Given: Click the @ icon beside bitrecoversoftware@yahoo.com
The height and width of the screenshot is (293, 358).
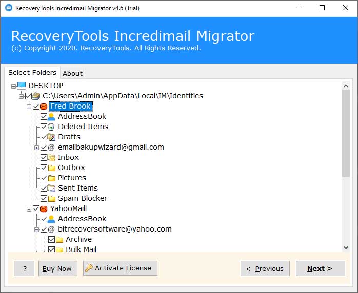Looking at the screenshot, I should pyautogui.click(x=51, y=229).
